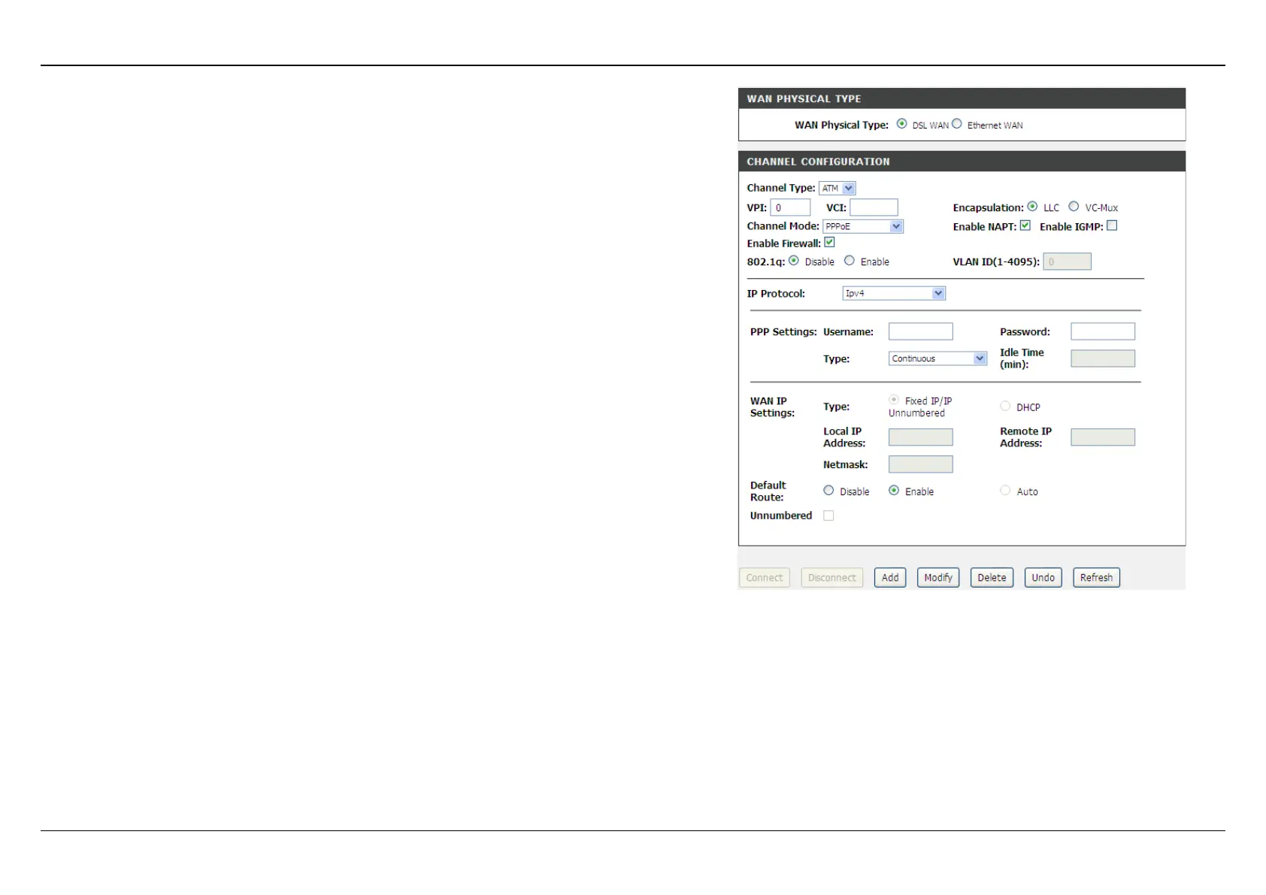
Task: Click the Refresh button
Action: [x=1096, y=578]
